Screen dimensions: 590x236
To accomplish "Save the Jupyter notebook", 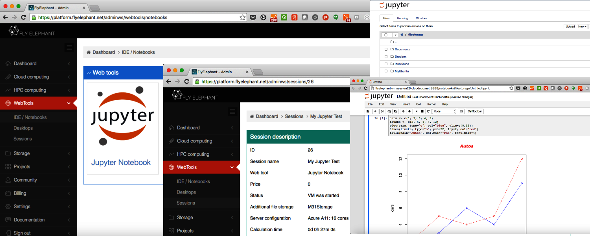I will click(x=368, y=111).
